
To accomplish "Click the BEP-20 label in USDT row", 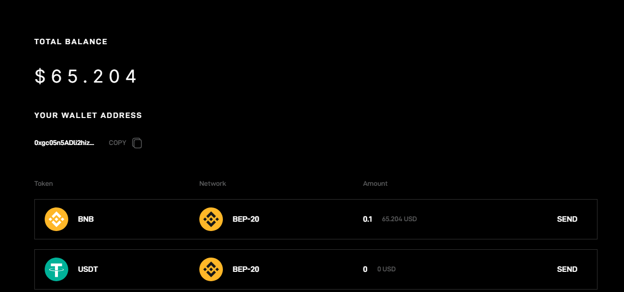I will (x=246, y=269).
